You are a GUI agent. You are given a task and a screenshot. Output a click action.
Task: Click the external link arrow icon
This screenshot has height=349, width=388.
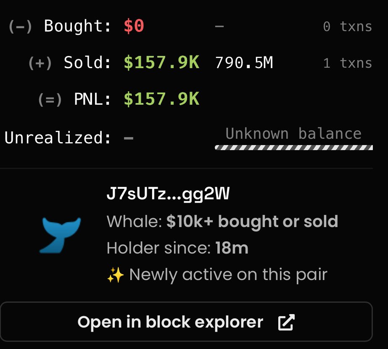click(286, 322)
